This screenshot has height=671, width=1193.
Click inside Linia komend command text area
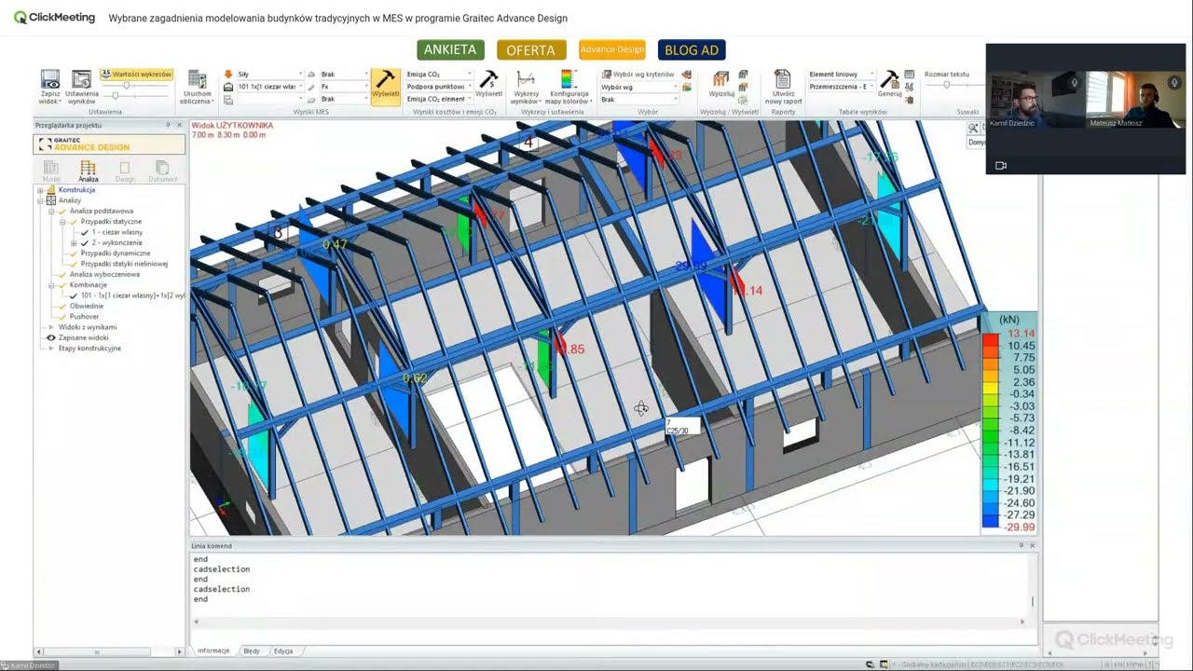pos(610,583)
